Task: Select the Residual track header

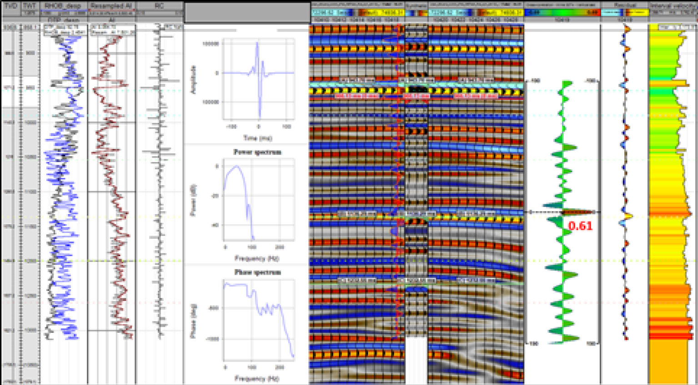Action: coord(624,6)
